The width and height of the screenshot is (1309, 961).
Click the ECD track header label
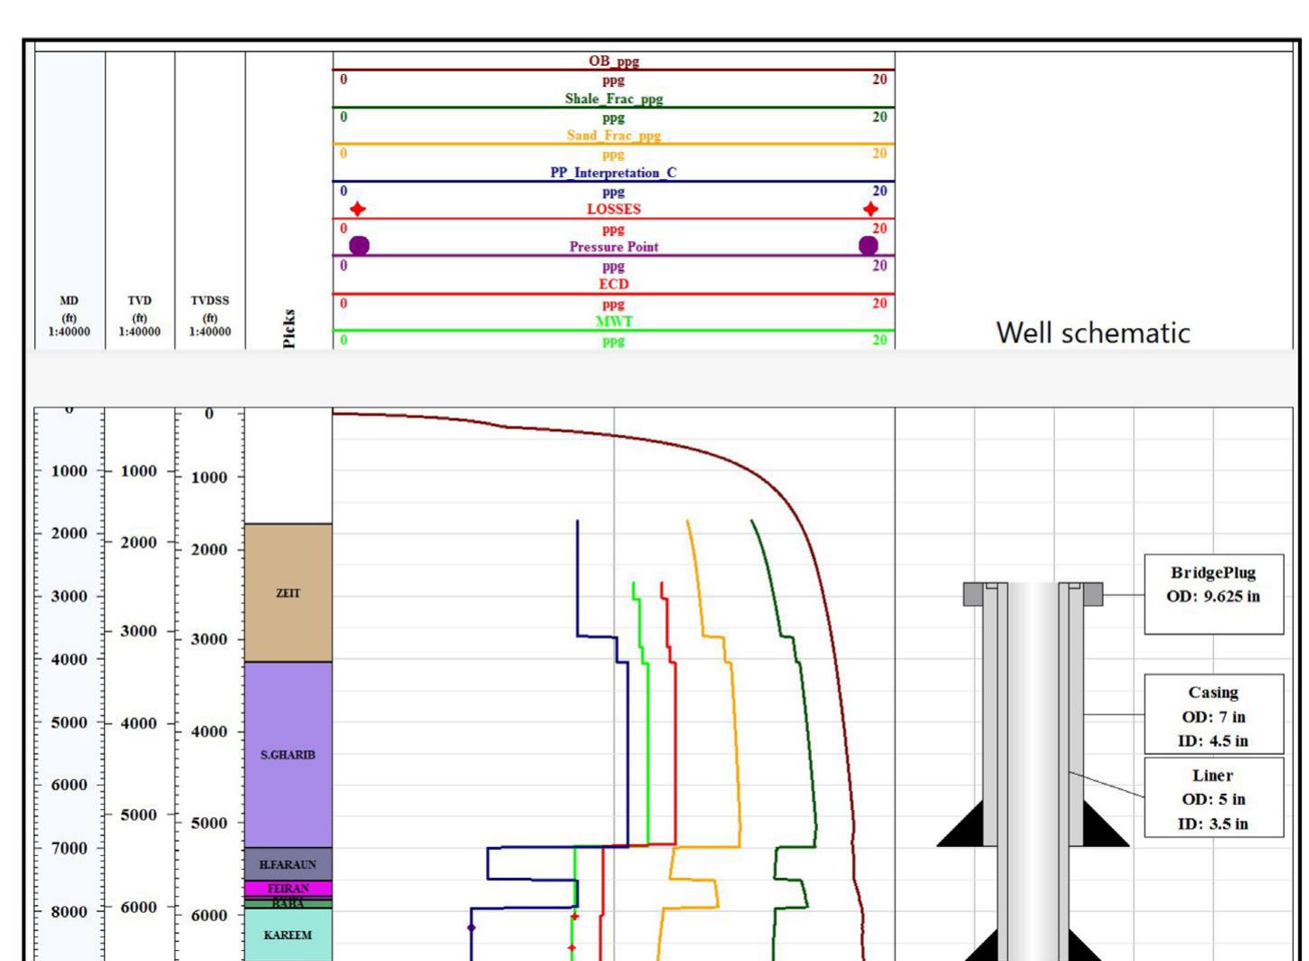pyautogui.click(x=614, y=284)
